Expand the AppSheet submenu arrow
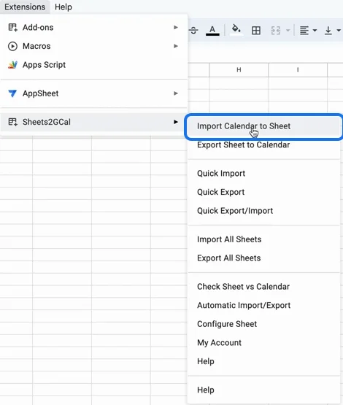This screenshot has height=405, width=343. coord(176,93)
